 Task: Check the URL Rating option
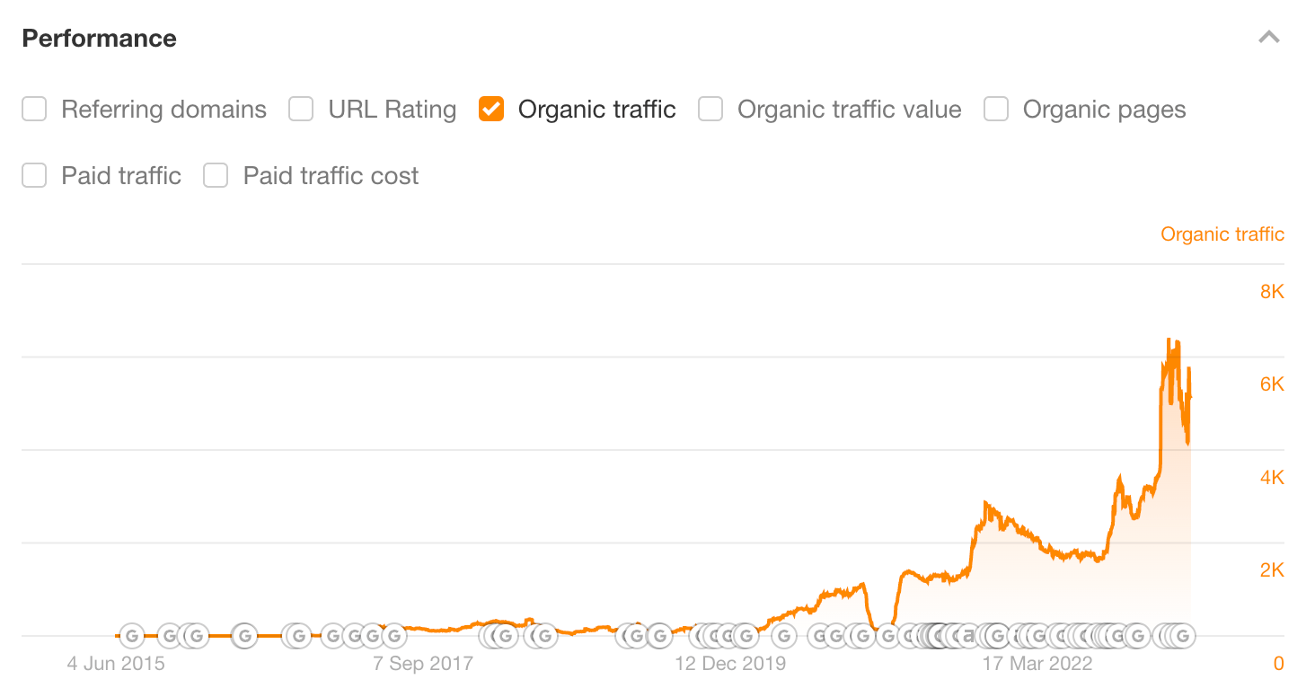click(x=301, y=109)
